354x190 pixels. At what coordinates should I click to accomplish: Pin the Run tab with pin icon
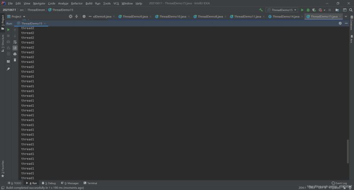pyautogui.click(x=8, y=69)
